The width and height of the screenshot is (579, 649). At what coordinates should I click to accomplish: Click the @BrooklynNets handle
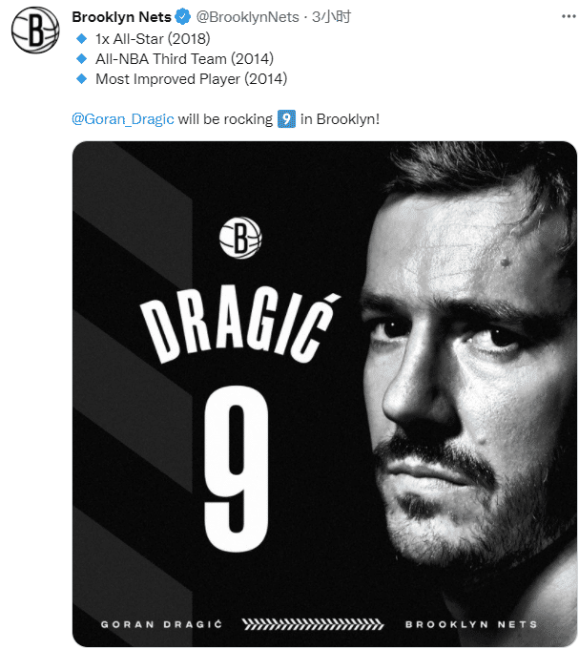point(248,17)
